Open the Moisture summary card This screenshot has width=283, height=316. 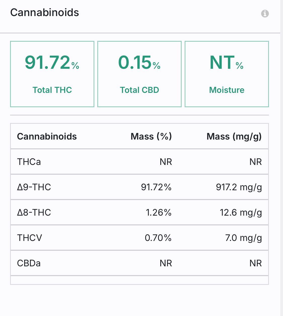tap(227, 74)
